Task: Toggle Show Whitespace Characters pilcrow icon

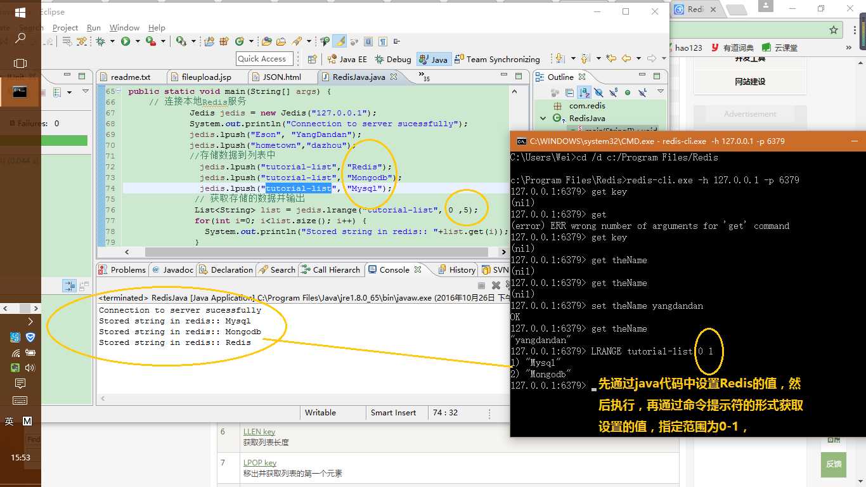Action: 383,41
